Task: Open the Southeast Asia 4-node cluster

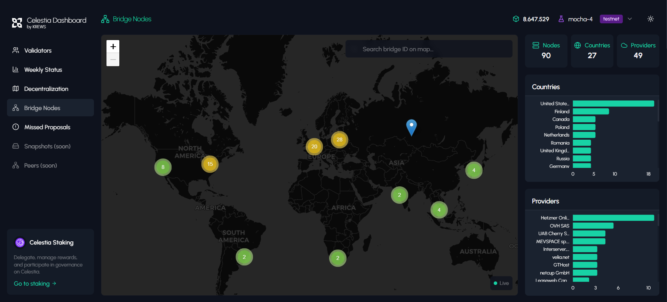Action: 439,210
